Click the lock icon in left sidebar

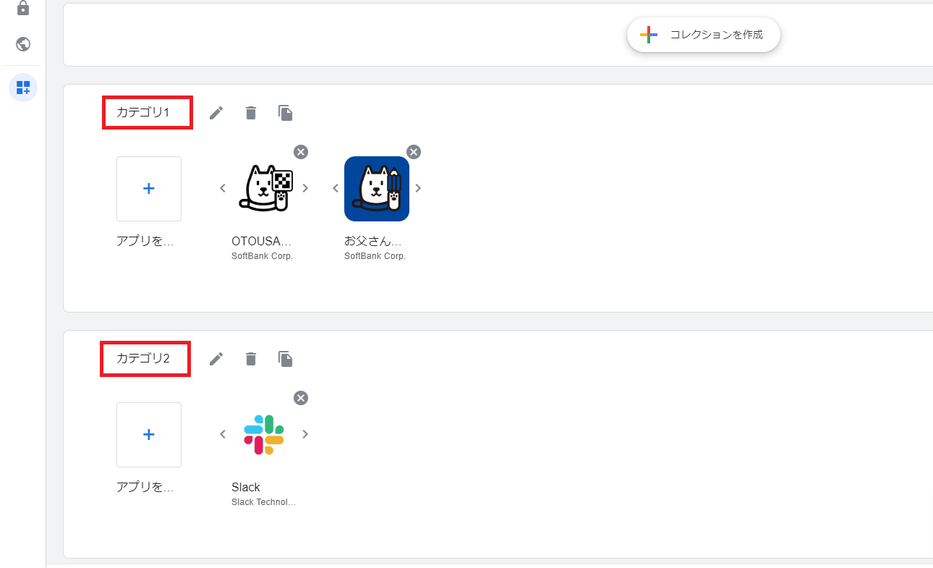(x=23, y=8)
